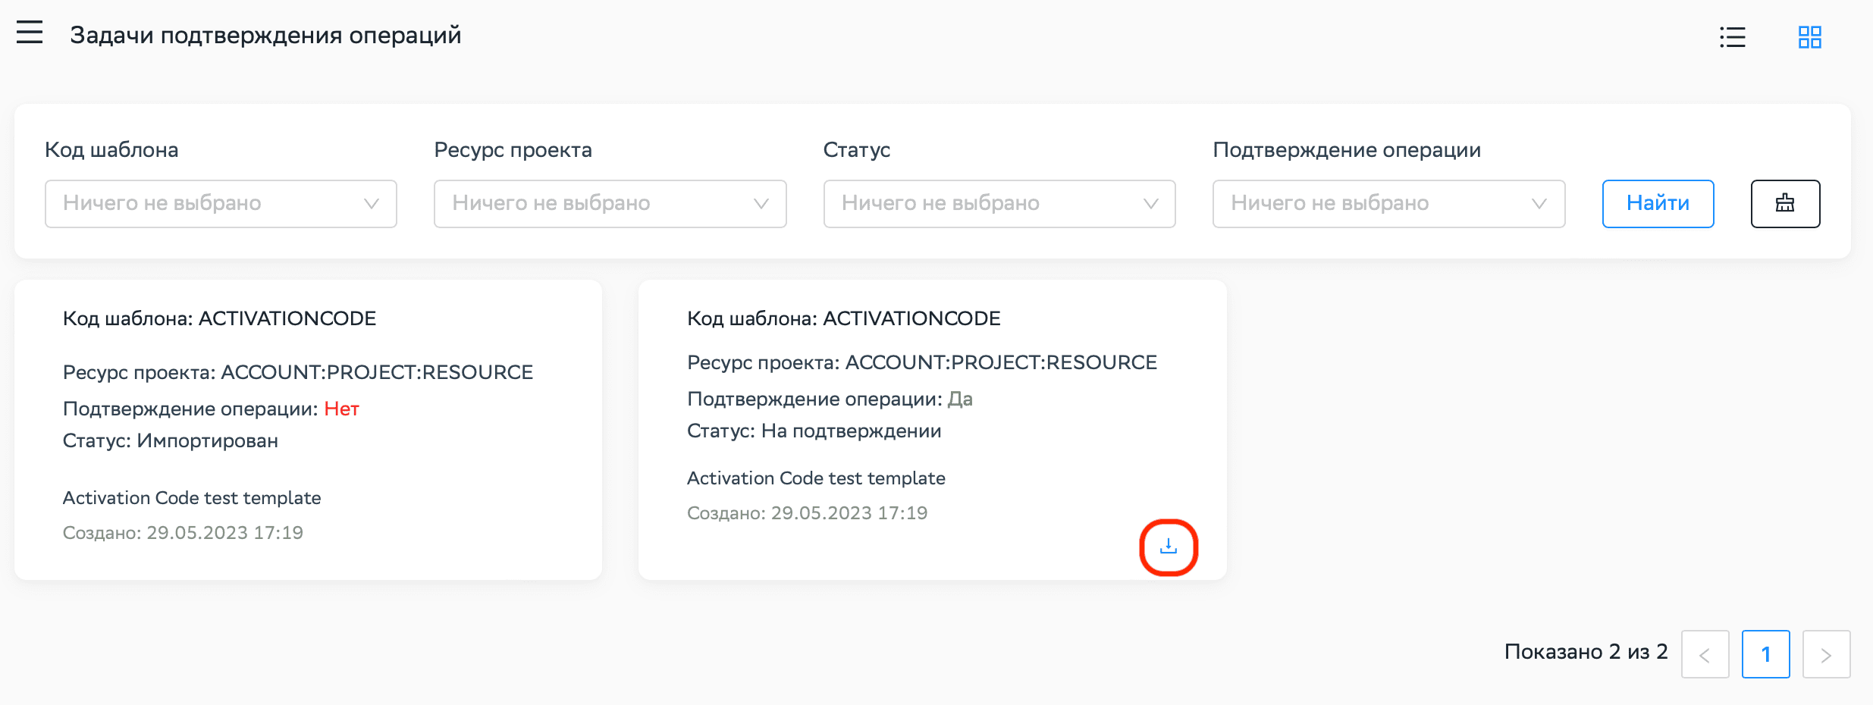Viewport: 1873px width, 705px height.
Task: Open the Код шаблона dropdown
Action: click(x=220, y=203)
